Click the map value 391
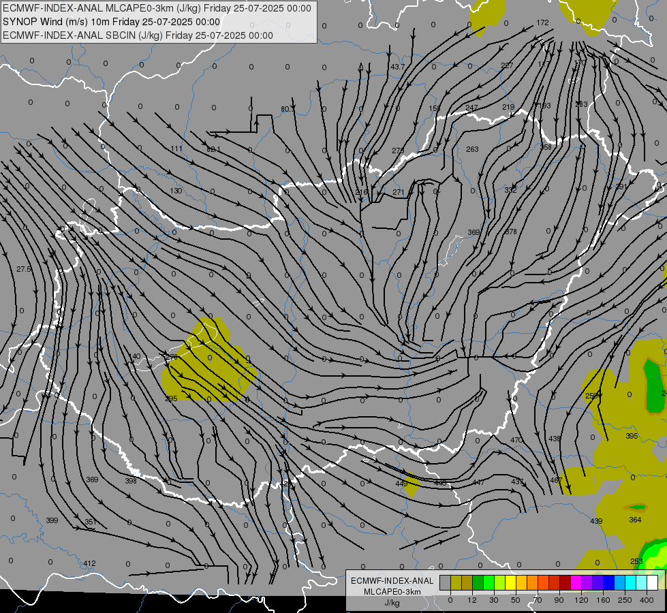667x613 pixels. [621, 187]
